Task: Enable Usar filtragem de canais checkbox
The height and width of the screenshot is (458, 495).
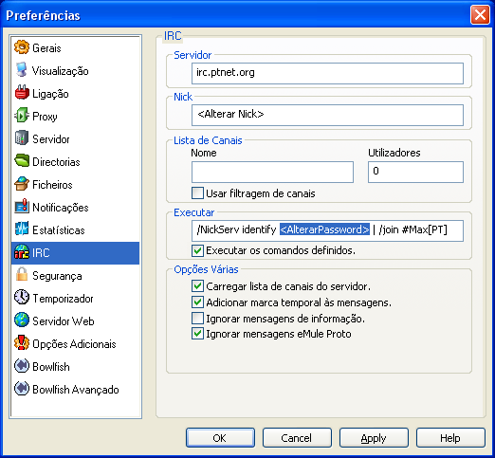Action: tap(197, 193)
